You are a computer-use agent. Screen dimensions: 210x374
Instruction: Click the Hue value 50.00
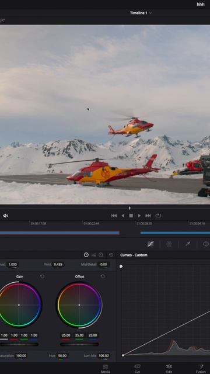[x=62, y=356]
